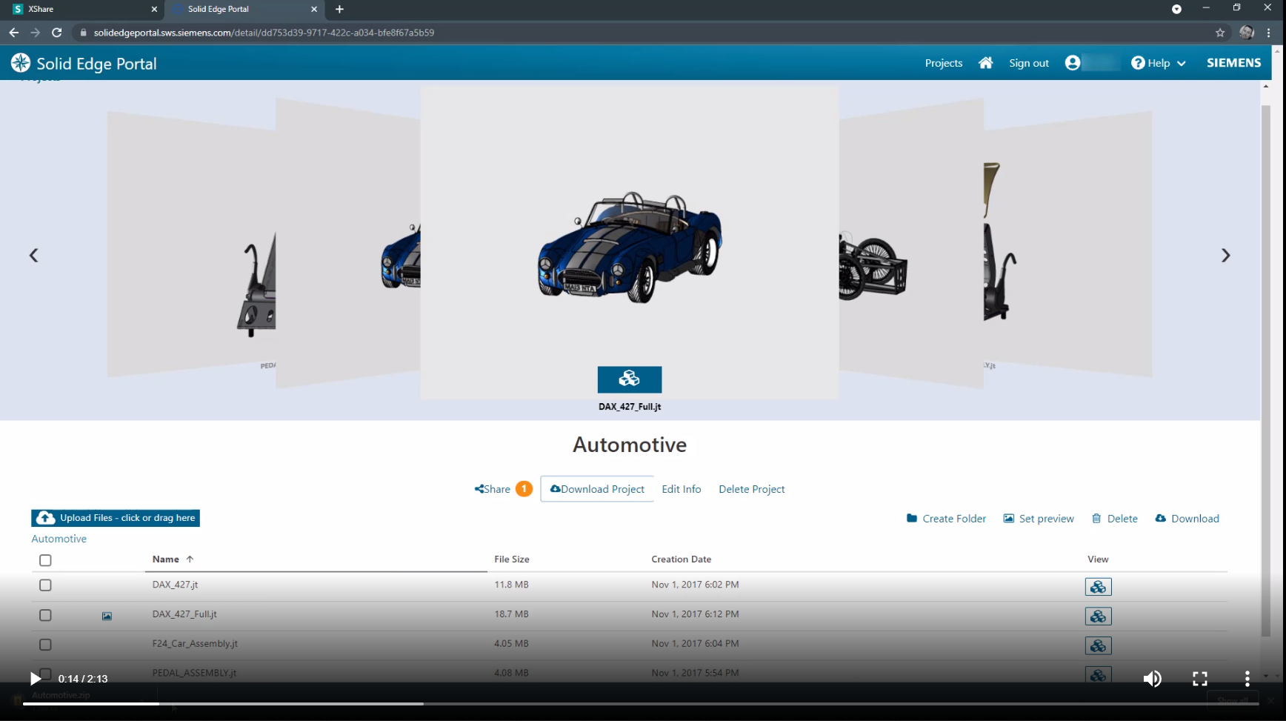This screenshot has width=1286, height=721.
Task: Toggle the Name column sort arrow
Action: tap(191, 559)
